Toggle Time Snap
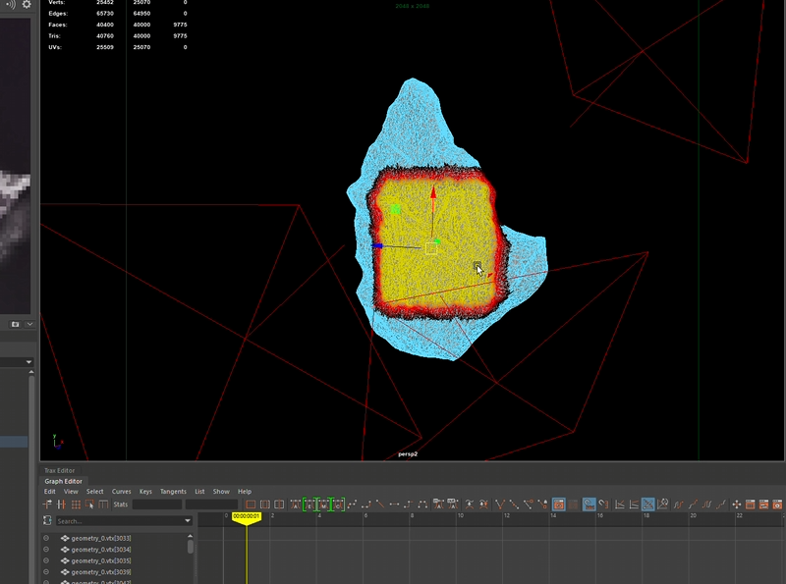The width and height of the screenshot is (786, 584). [589, 504]
